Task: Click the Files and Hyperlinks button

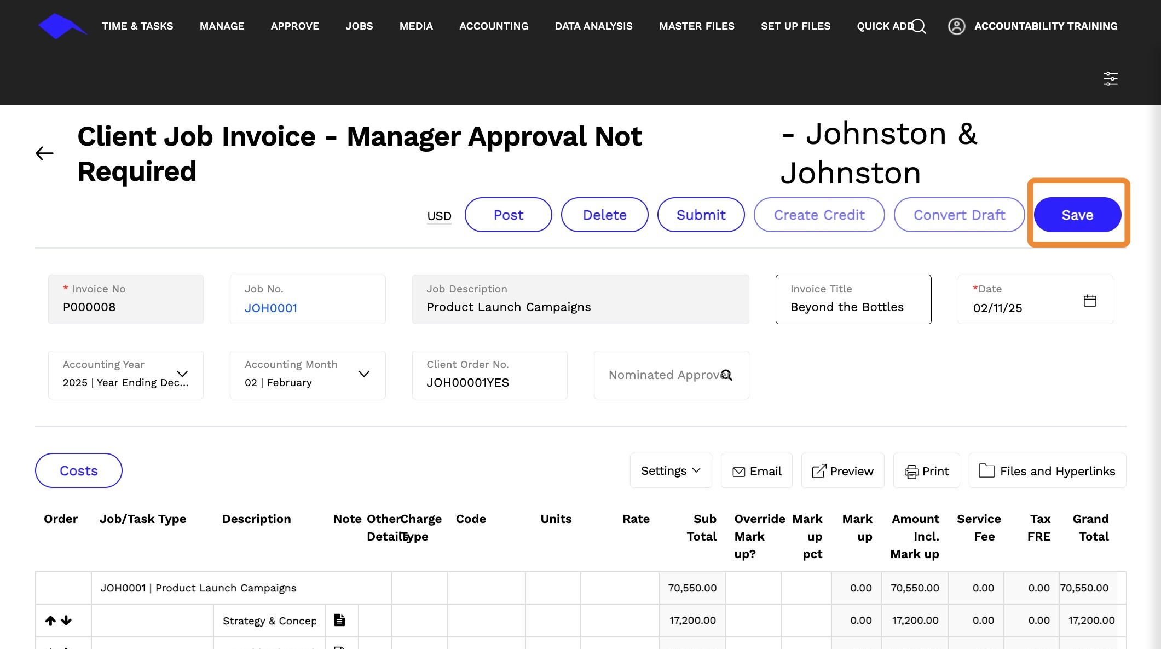Action: click(1047, 471)
